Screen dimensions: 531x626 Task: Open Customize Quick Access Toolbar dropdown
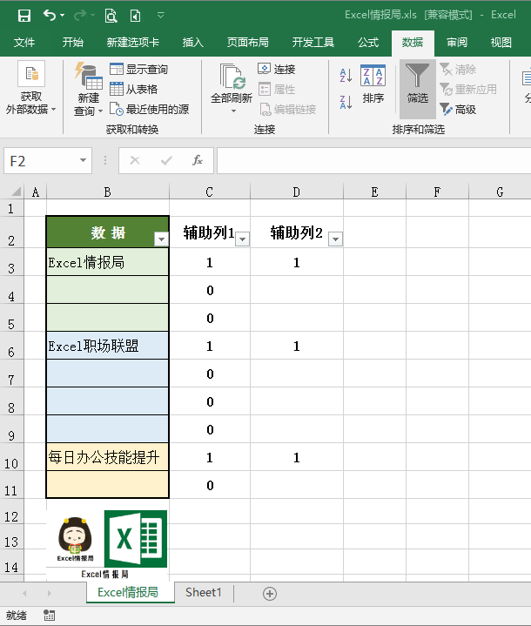[x=161, y=16]
